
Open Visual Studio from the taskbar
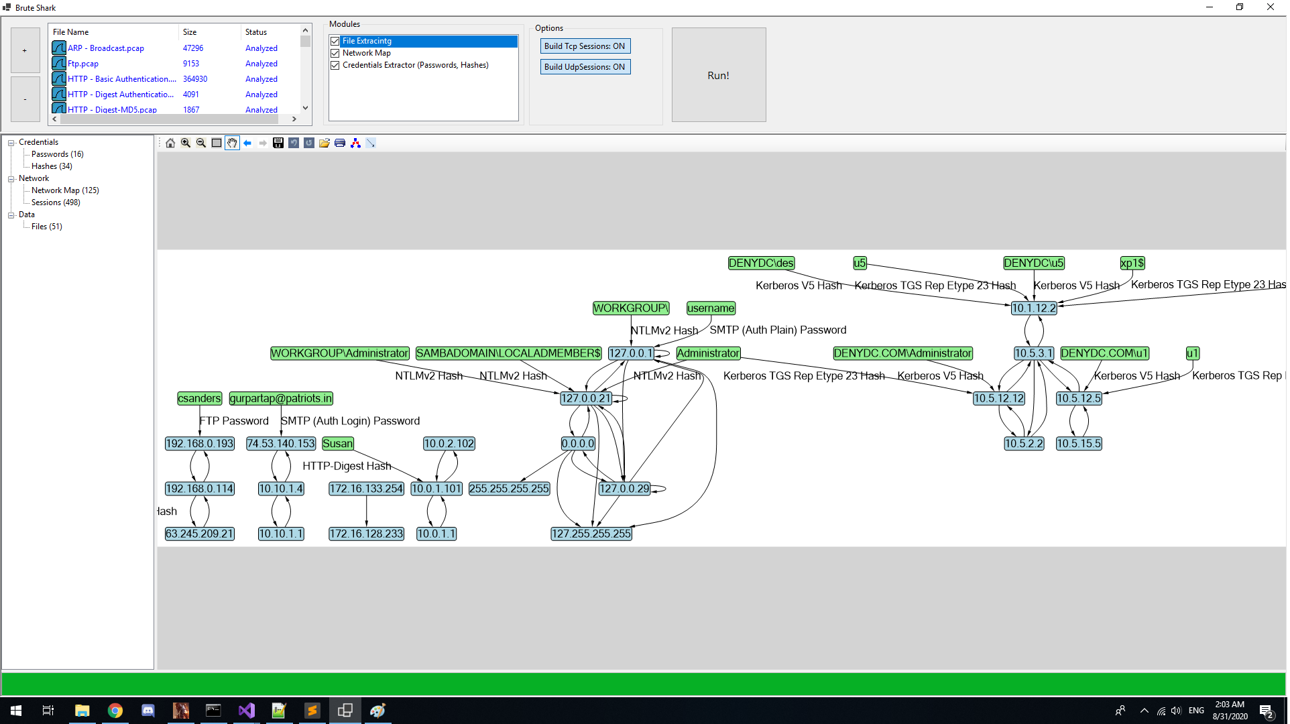point(247,711)
